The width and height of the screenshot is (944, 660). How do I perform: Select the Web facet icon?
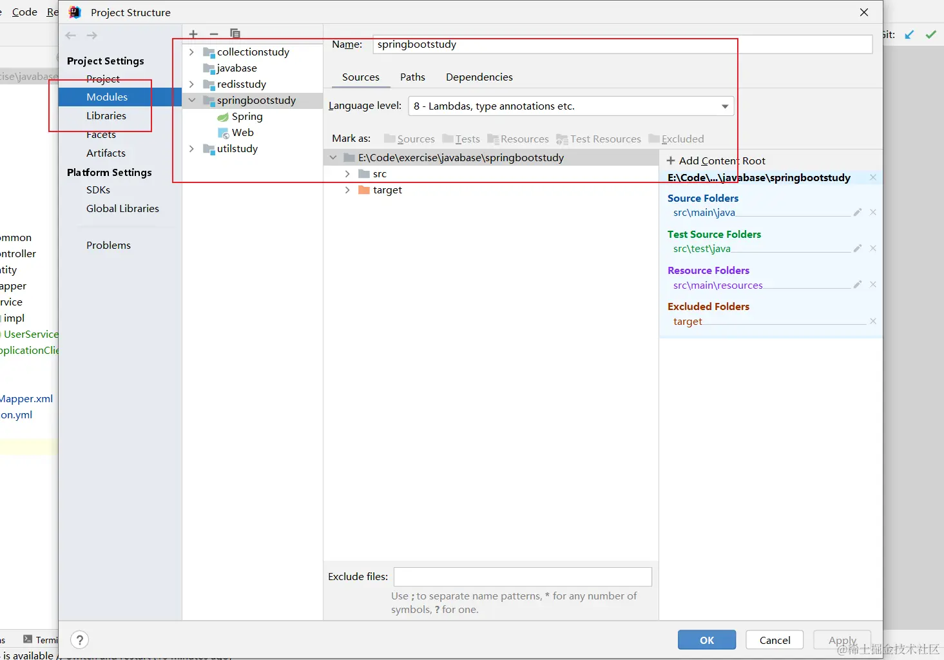(224, 133)
